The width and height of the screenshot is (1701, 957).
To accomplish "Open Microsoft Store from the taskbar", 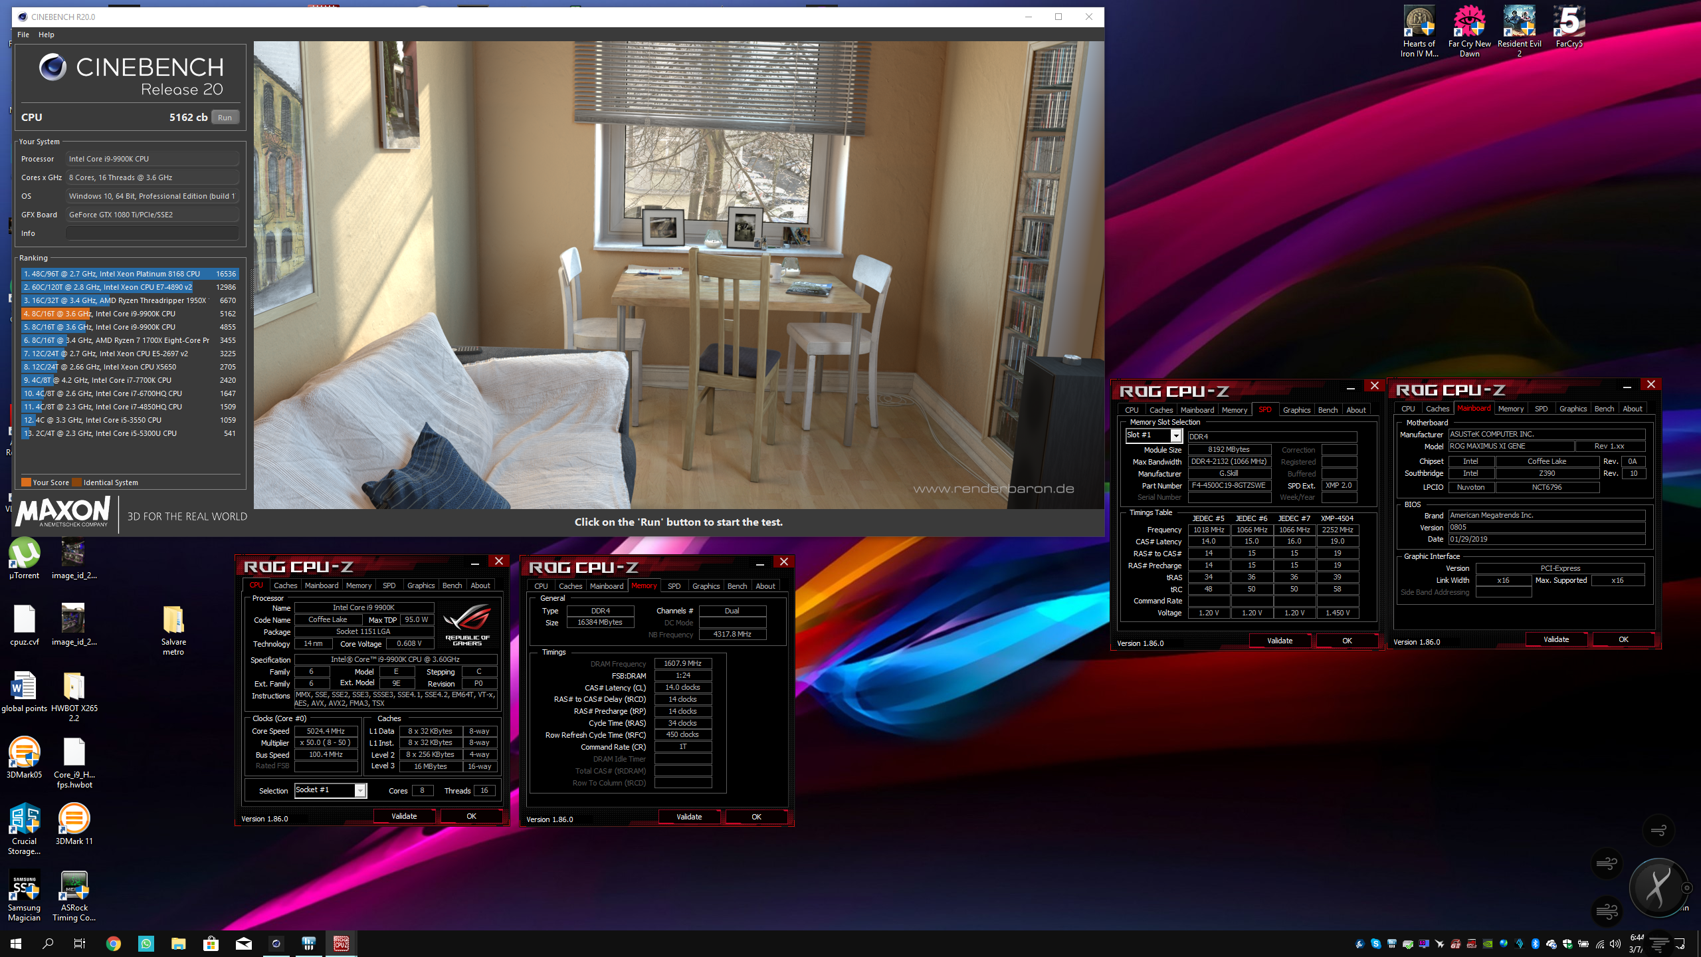I will coord(211,944).
